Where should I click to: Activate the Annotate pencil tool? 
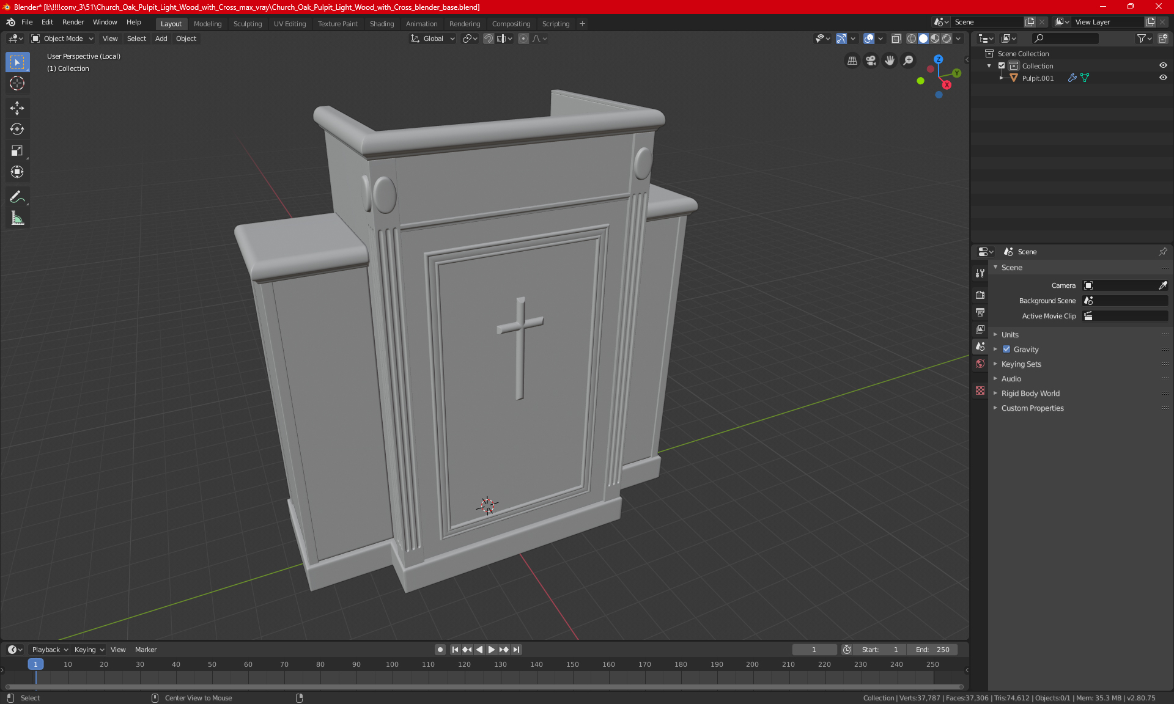[x=17, y=197]
